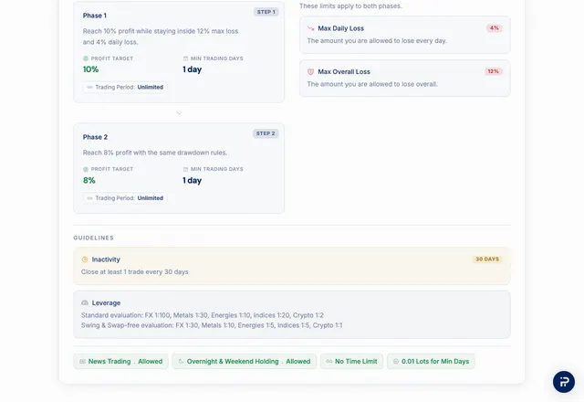This screenshot has width=584, height=402.
Task: Click the Max Daily Loss trend-down icon
Action: click(x=310, y=28)
